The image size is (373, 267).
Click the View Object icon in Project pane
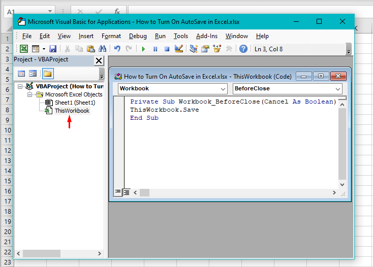click(x=33, y=74)
